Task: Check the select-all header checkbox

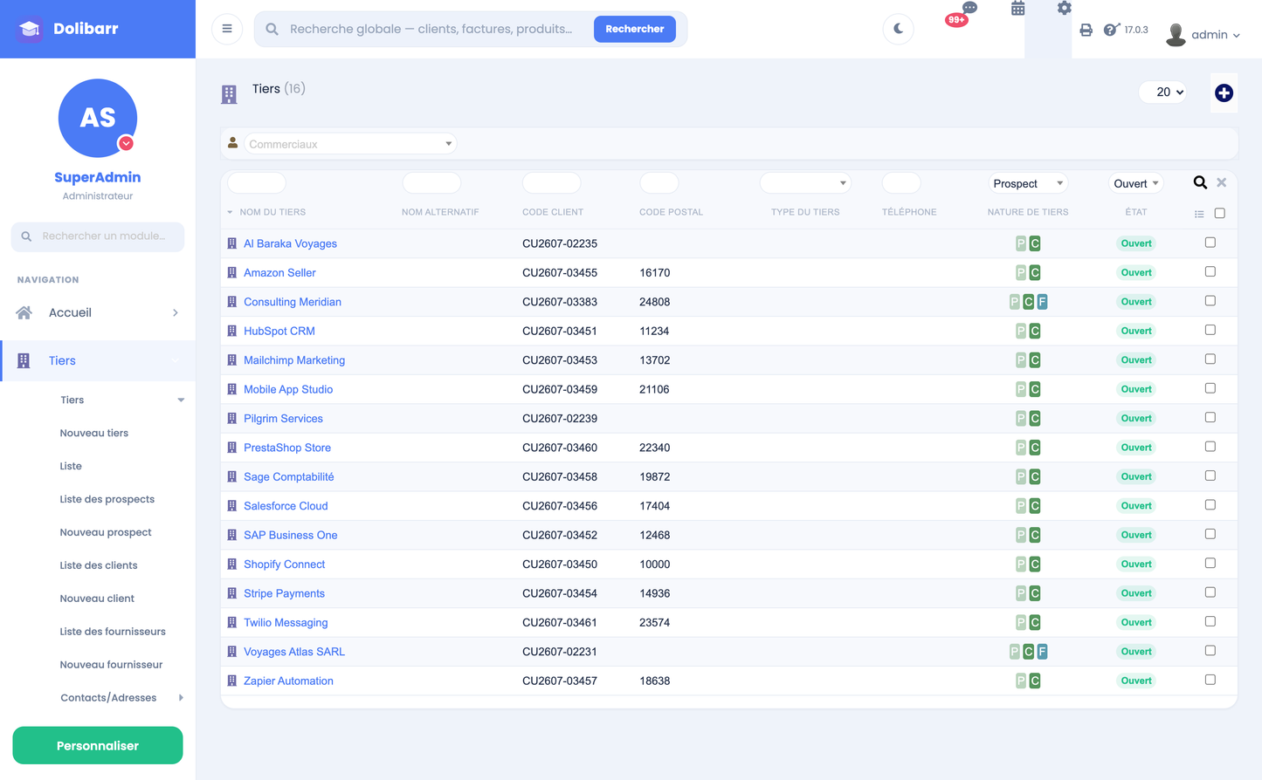Action: [1220, 213]
